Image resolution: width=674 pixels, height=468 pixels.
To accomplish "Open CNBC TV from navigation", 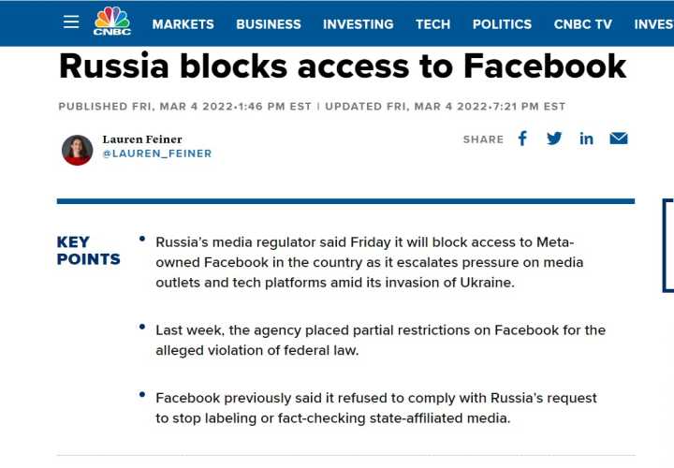I will [x=583, y=24].
